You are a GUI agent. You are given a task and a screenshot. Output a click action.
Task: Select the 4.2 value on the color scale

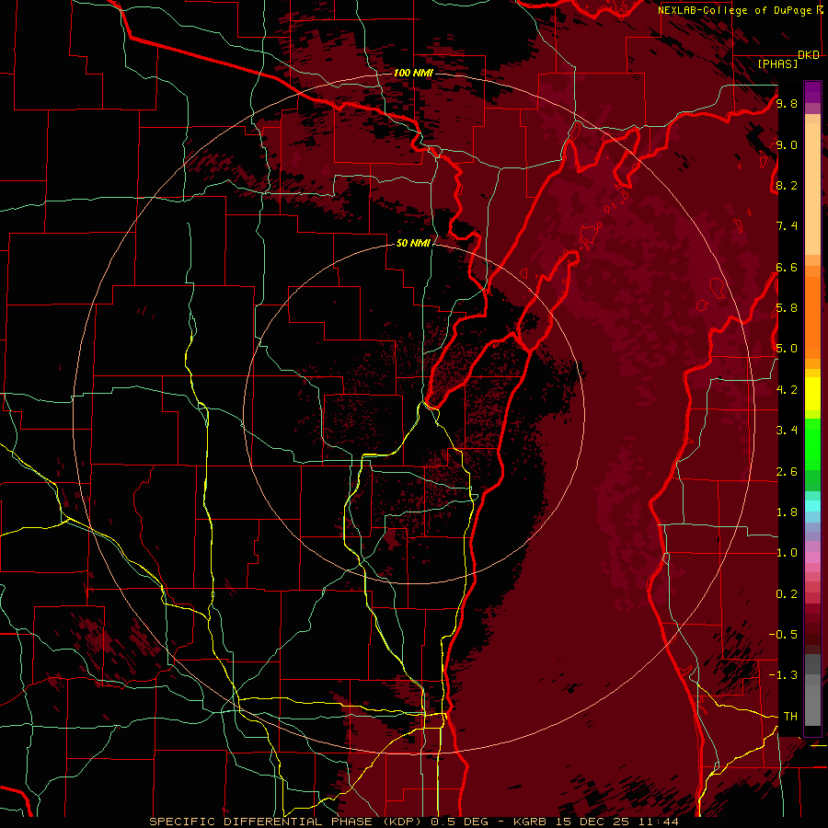(787, 390)
